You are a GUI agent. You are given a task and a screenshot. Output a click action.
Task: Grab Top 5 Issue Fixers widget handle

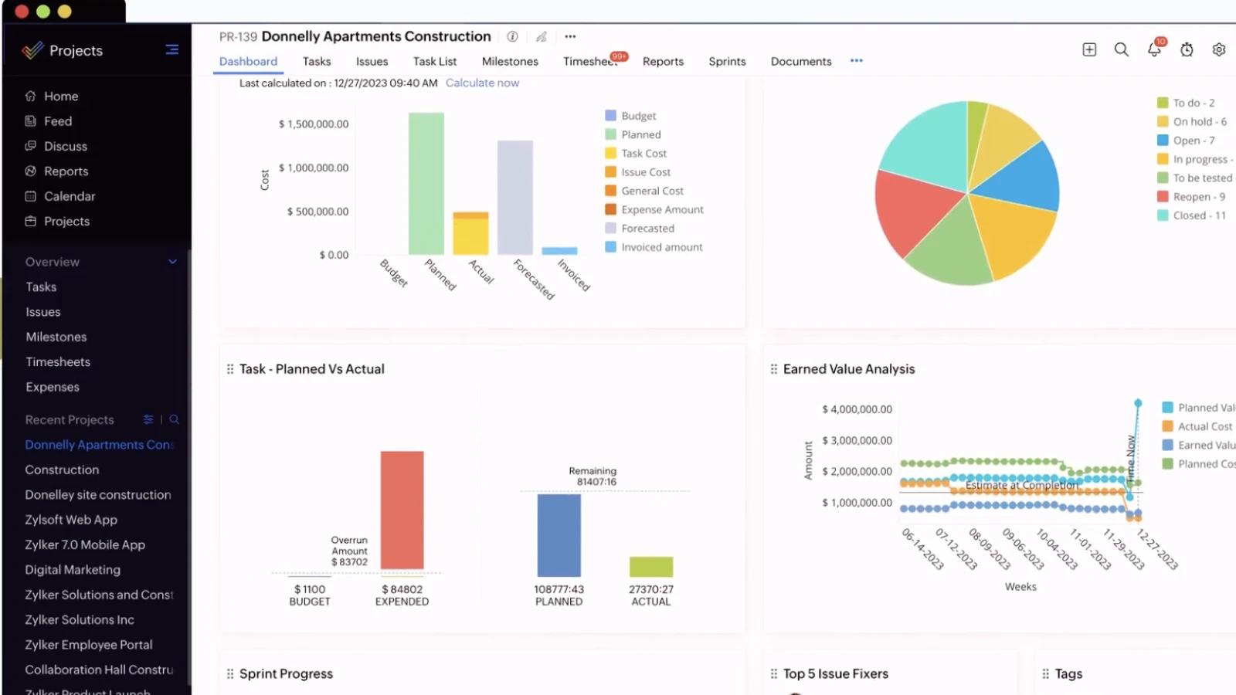point(774,673)
